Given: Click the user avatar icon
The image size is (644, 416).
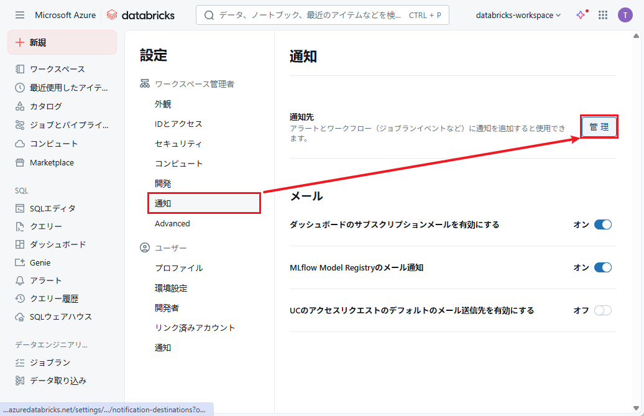Looking at the screenshot, I should pyautogui.click(x=625, y=15).
